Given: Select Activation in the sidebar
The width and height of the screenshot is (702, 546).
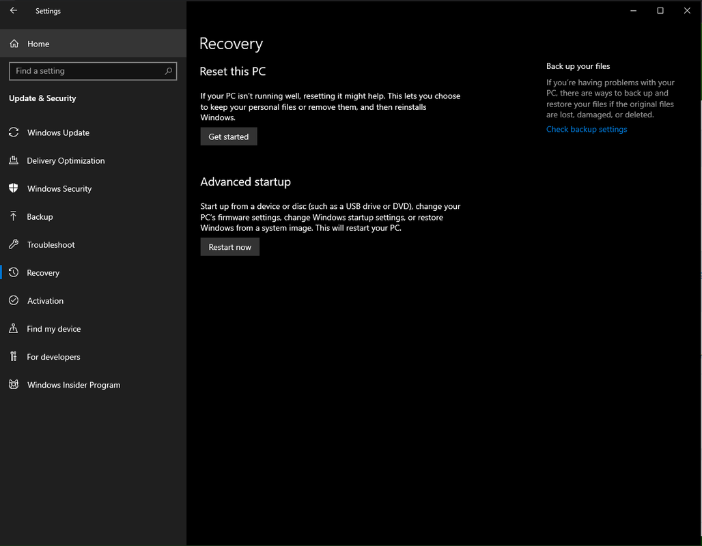Looking at the screenshot, I should pyautogui.click(x=93, y=301).
